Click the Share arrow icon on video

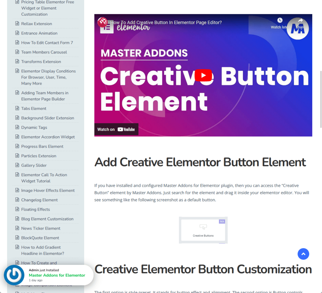(x=300, y=20)
